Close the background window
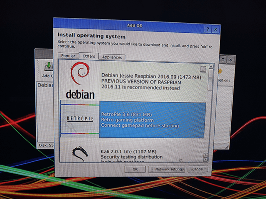The image size is (266, 199). click(x=231, y=60)
